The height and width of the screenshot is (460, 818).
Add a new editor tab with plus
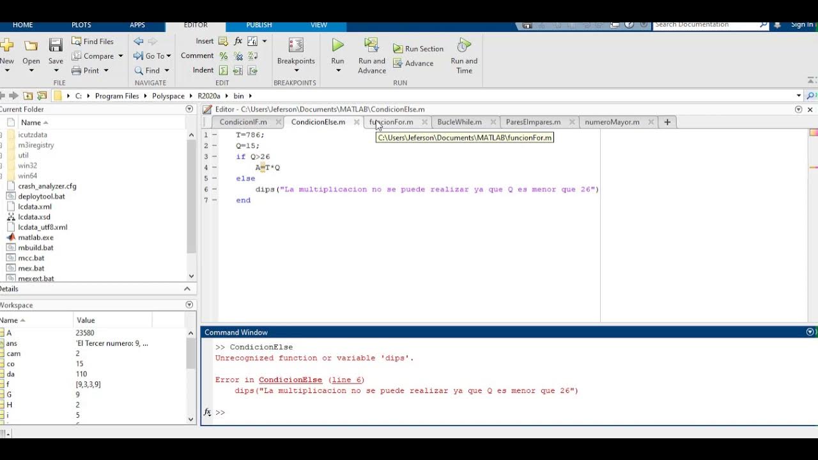[x=667, y=122]
